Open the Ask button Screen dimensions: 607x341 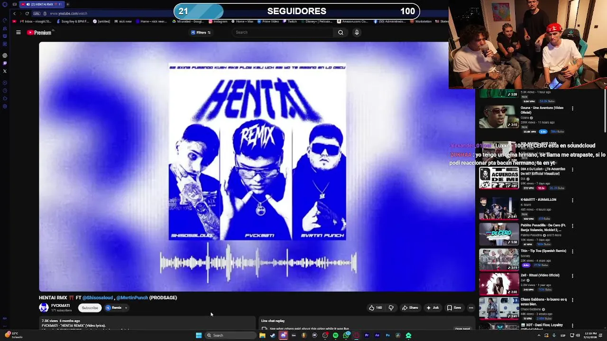pos(432,308)
